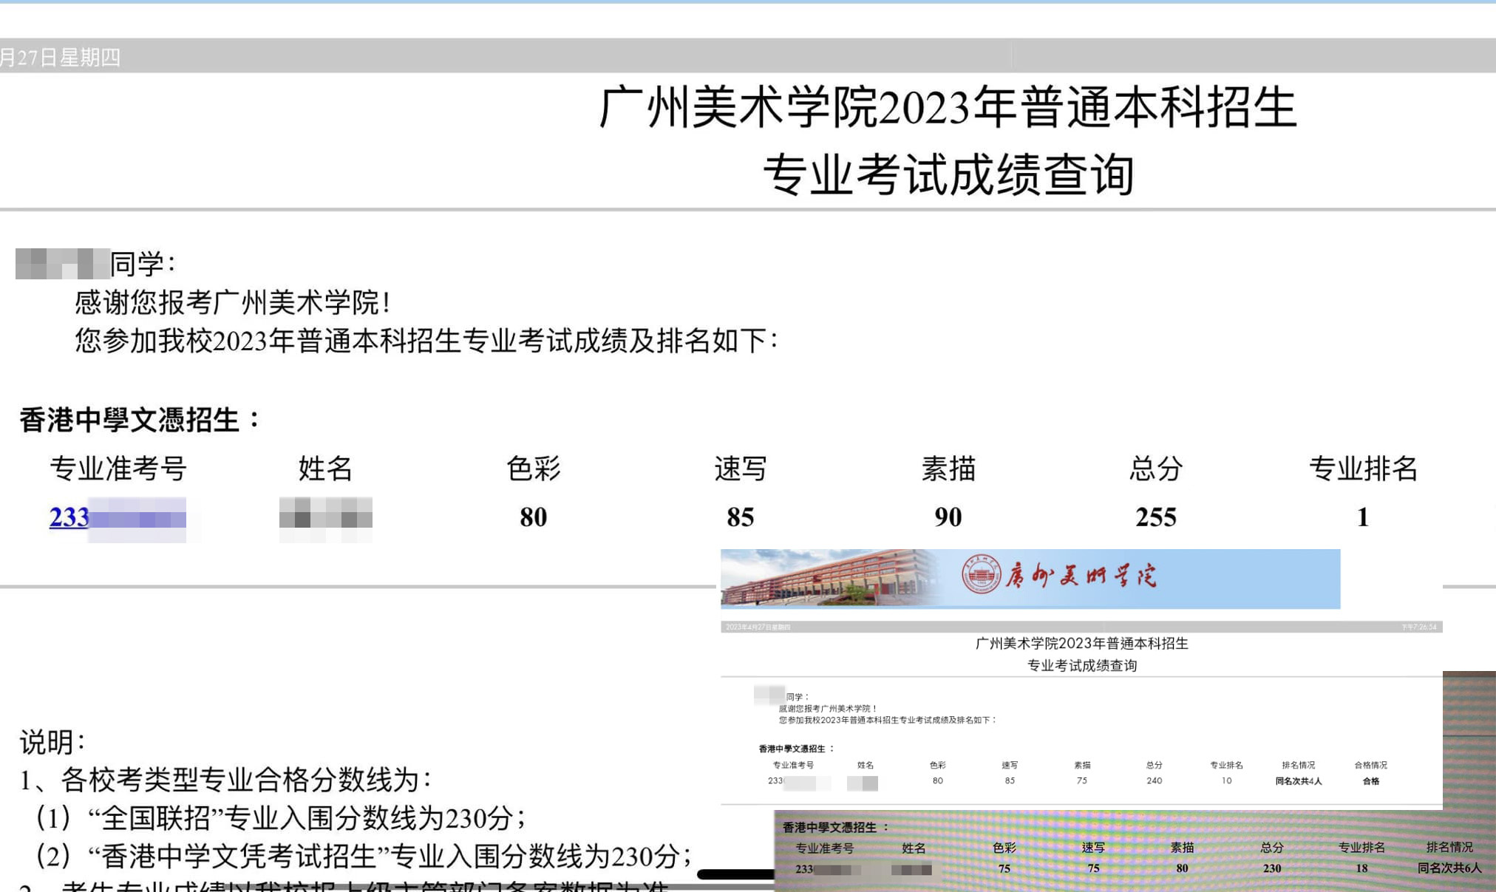Click the red academy seal logo in banner
This screenshot has height=892, width=1496.
[981, 575]
